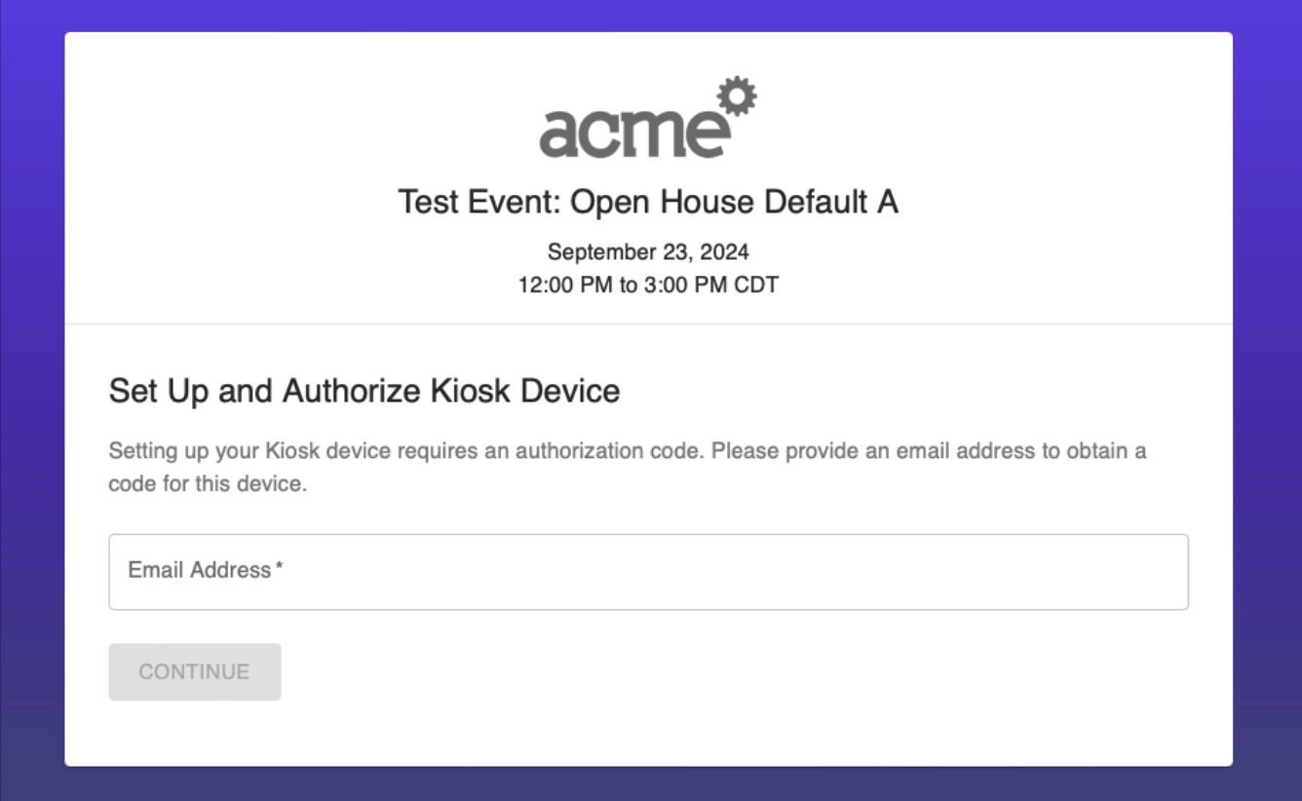This screenshot has height=801, width=1302.
Task: Click the gear icon above acme logo
Action: 738,97
